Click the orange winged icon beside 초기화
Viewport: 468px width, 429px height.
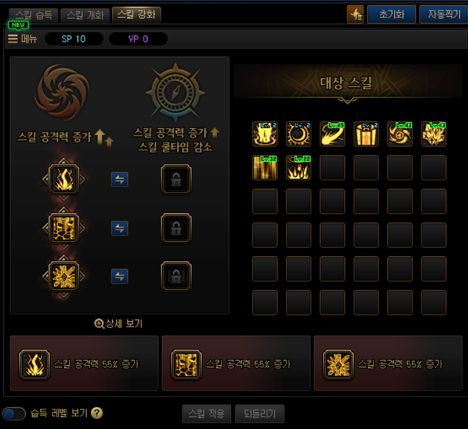point(355,15)
